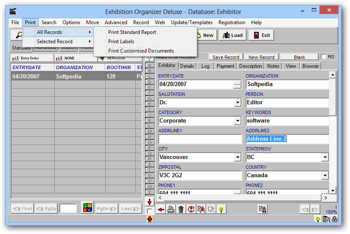
Task: Click the grayed-out paste record icon
Action: 211,209
